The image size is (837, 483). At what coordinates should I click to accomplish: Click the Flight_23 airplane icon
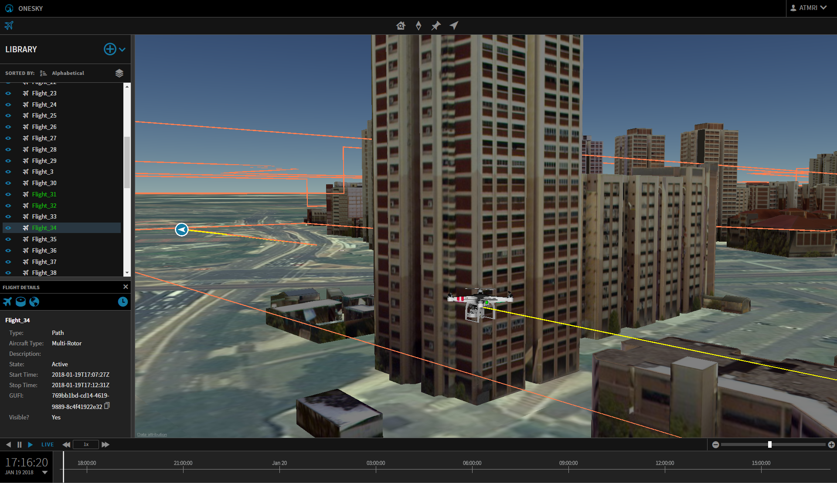[x=26, y=93]
